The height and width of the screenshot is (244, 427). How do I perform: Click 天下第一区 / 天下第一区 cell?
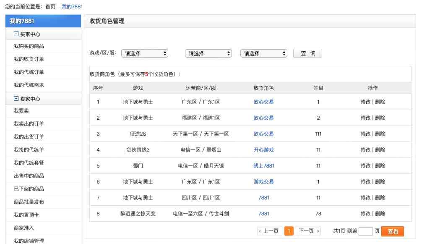click(200, 134)
